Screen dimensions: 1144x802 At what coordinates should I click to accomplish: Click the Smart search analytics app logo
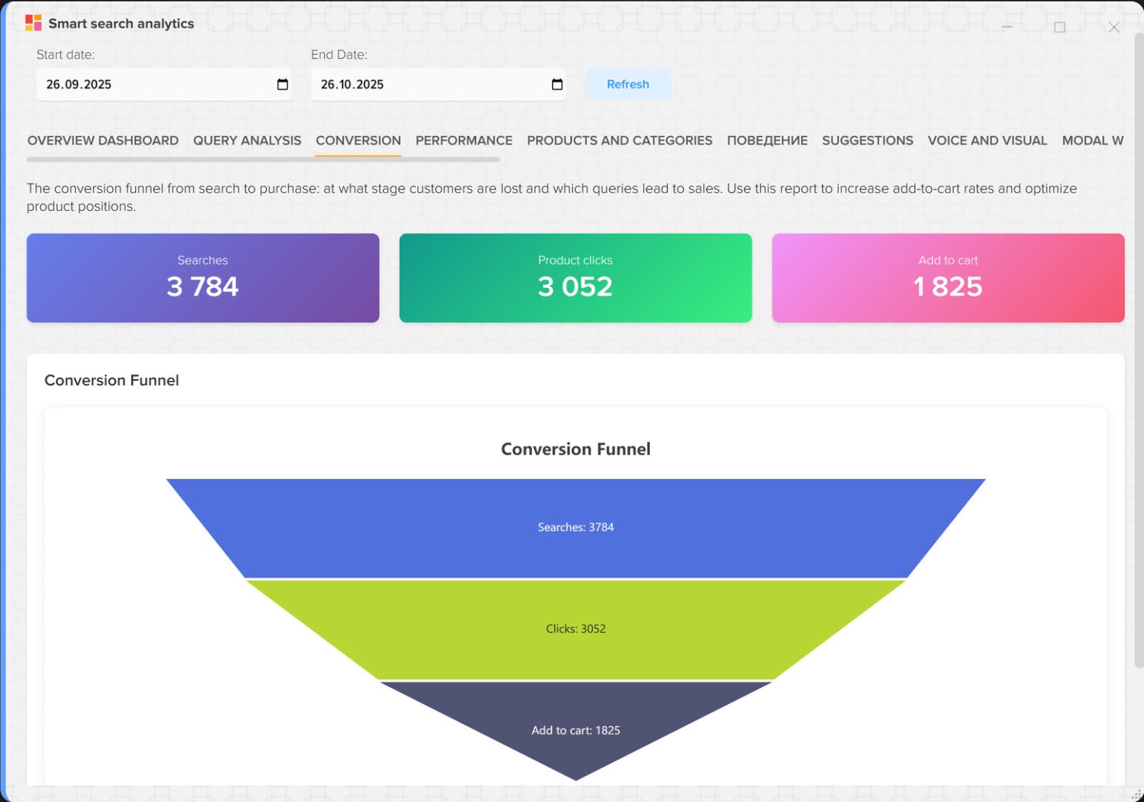(x=33, y=23)
